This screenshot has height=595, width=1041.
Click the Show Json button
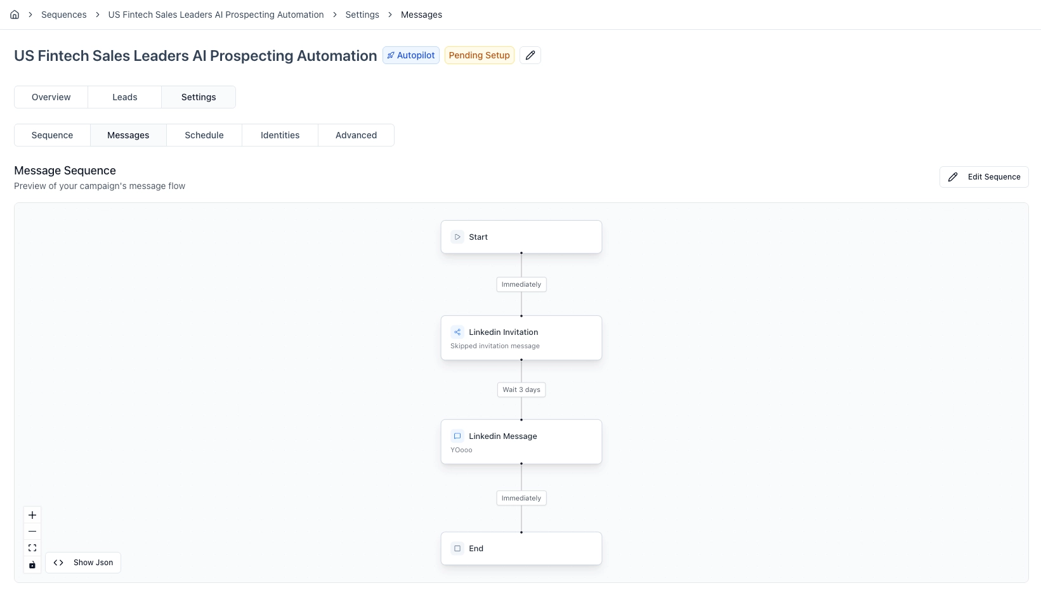(x=83, y=563)
